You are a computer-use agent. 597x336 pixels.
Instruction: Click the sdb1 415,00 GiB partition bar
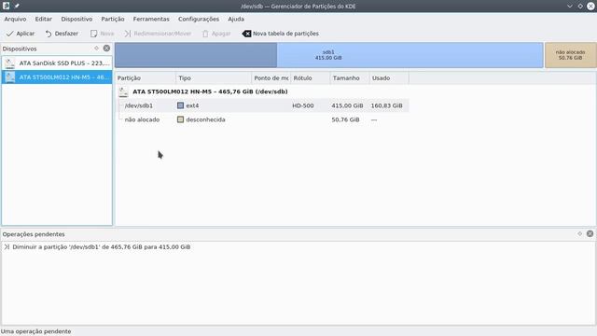pos(329,55)
